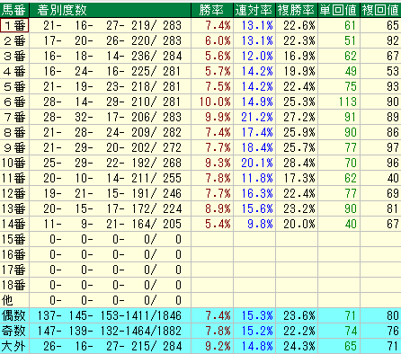Click the 97 複回値 value for 9番
The image size is (401, 354).
coord(393,147)
